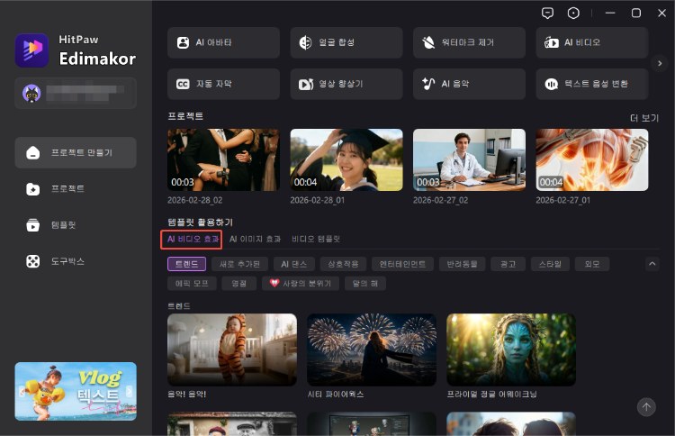Select the 광고 filter chip
Viewport: 675px width, 436px height.
(508, 264)
